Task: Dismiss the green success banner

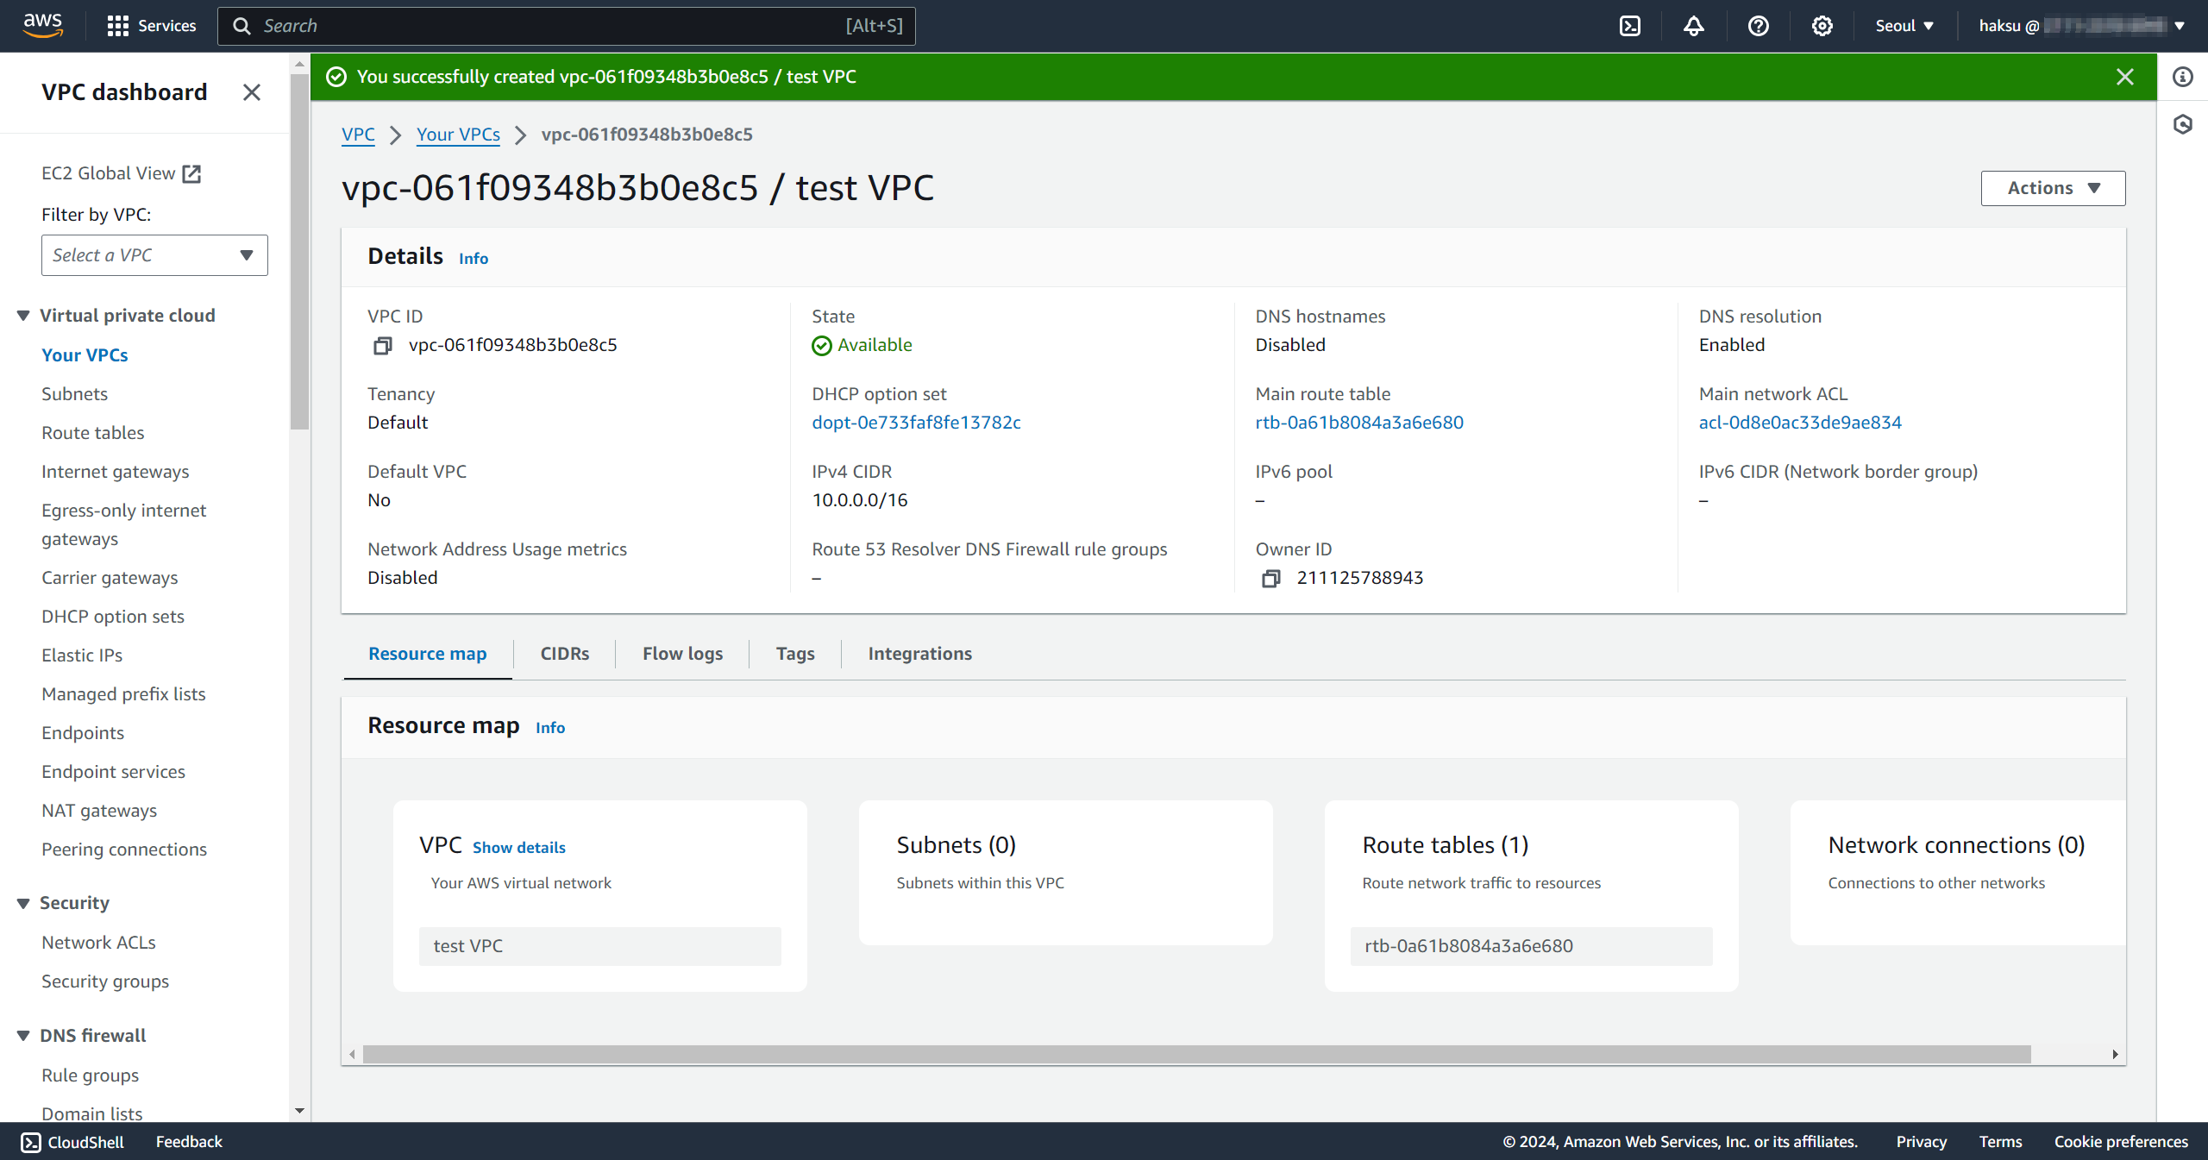Action: [x=2124, y=77]
